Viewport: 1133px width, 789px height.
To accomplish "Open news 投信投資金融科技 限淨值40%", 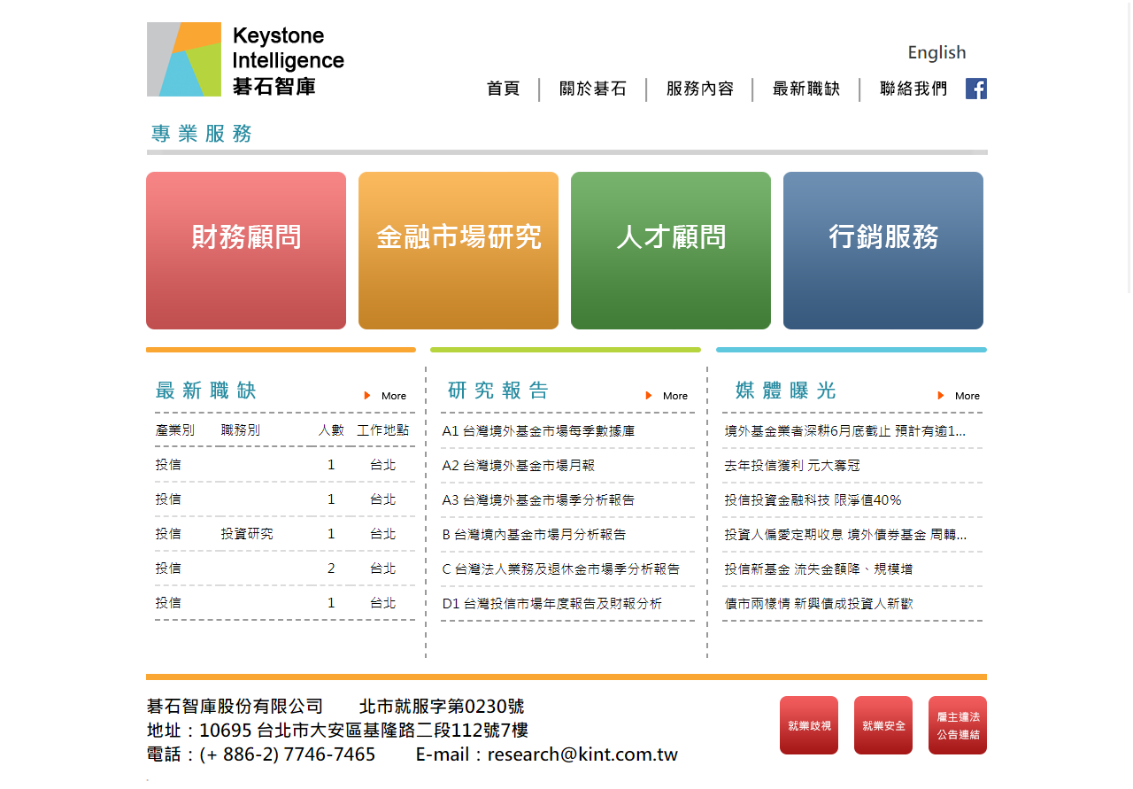I will pyautogui.click(x=813, y=500).
